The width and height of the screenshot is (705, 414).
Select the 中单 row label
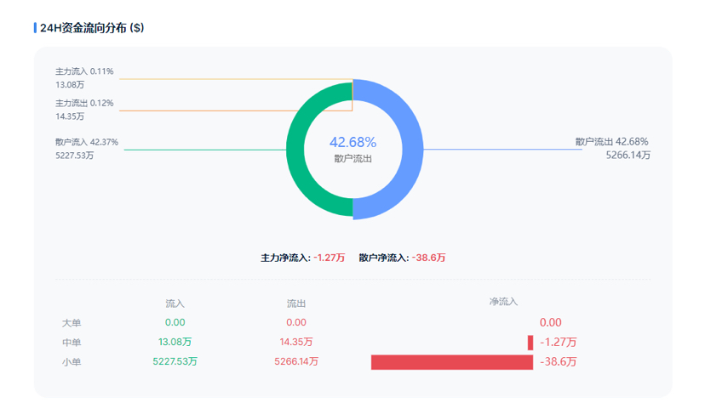(72, 343)
